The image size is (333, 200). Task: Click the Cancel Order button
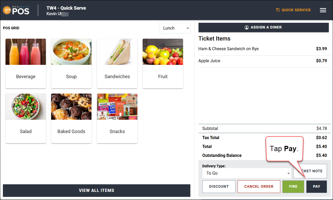[259, 186]
